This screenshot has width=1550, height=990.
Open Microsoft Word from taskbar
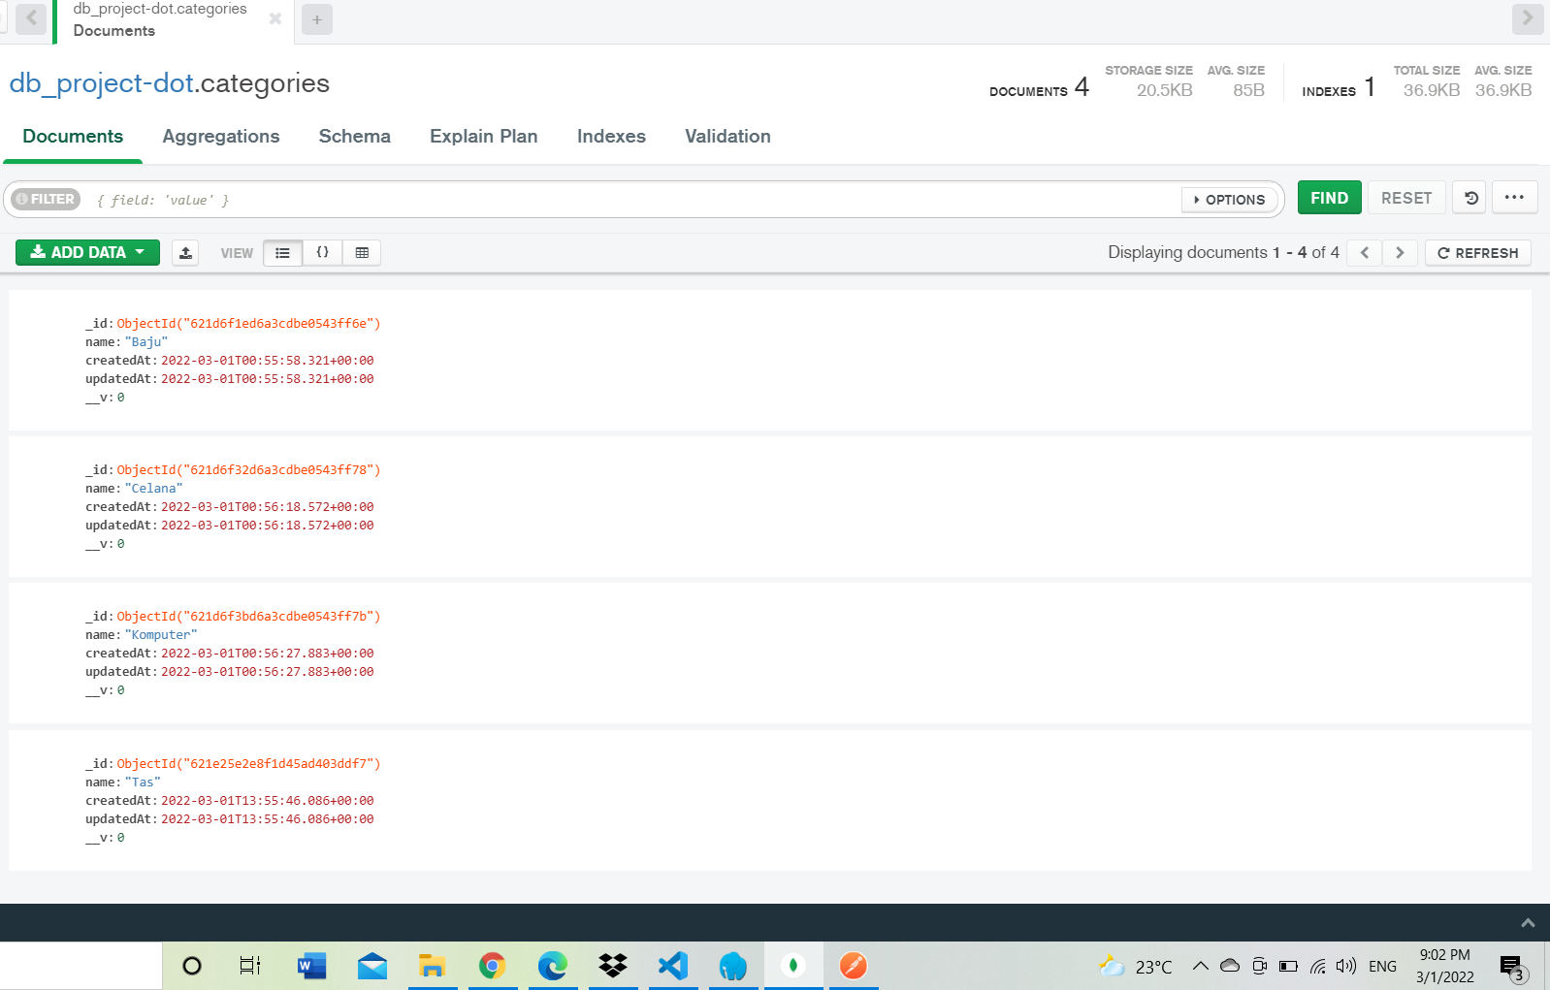311,966
